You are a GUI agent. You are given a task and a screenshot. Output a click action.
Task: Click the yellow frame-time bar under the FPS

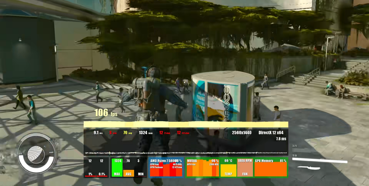186,124
